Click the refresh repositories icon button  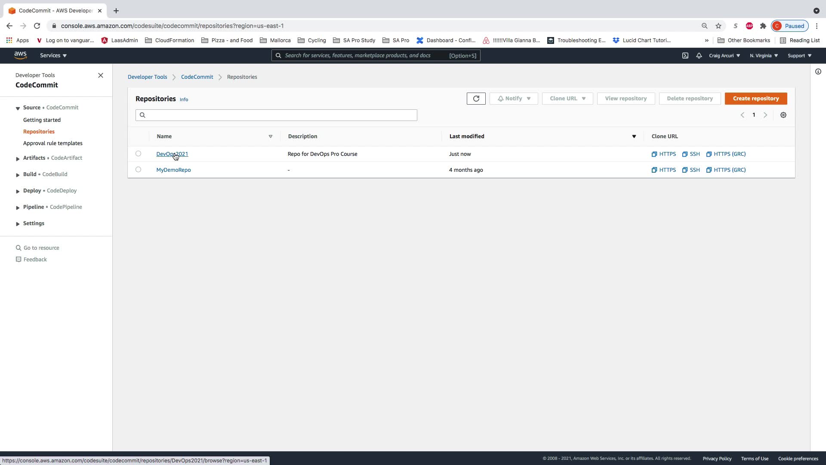click(476, 99)
